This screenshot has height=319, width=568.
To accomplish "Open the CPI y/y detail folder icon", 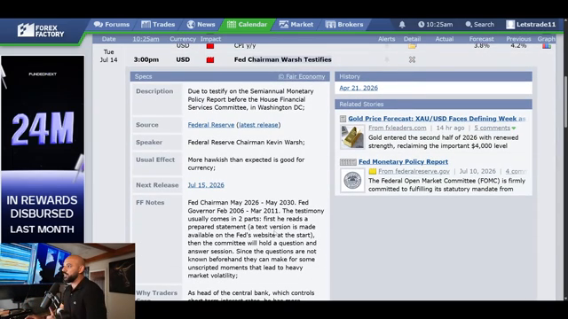I will (x=412, y=46).
